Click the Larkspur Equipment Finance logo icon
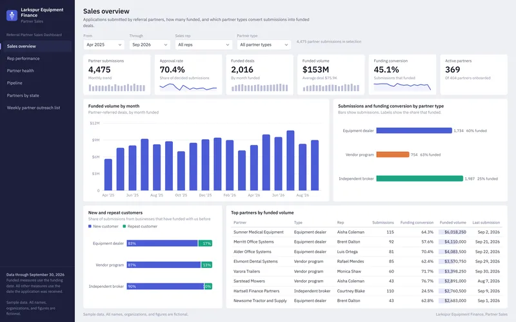 coord(12,15)
